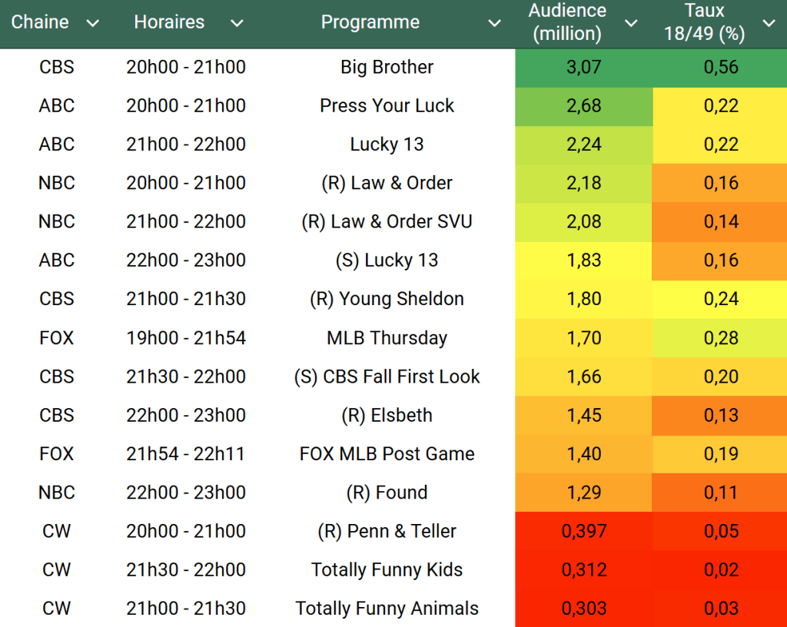Open the Taux 18/49 filter chevron
This screenshot has height=627, width=787.
(x=769, y=23)
